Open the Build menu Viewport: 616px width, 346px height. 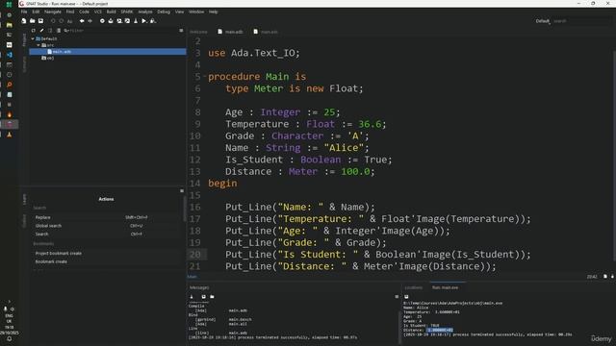(x=112, y=12)
